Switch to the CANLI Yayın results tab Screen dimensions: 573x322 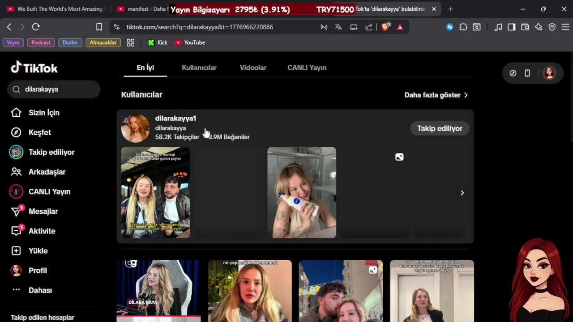[x=307, y=68]
